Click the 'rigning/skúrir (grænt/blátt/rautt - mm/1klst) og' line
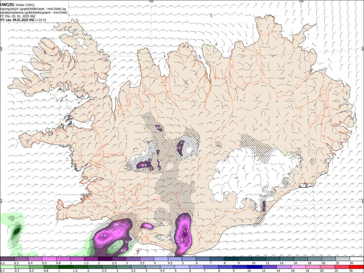The width and height of the screenshot is (364, 273). pos(33,9)
